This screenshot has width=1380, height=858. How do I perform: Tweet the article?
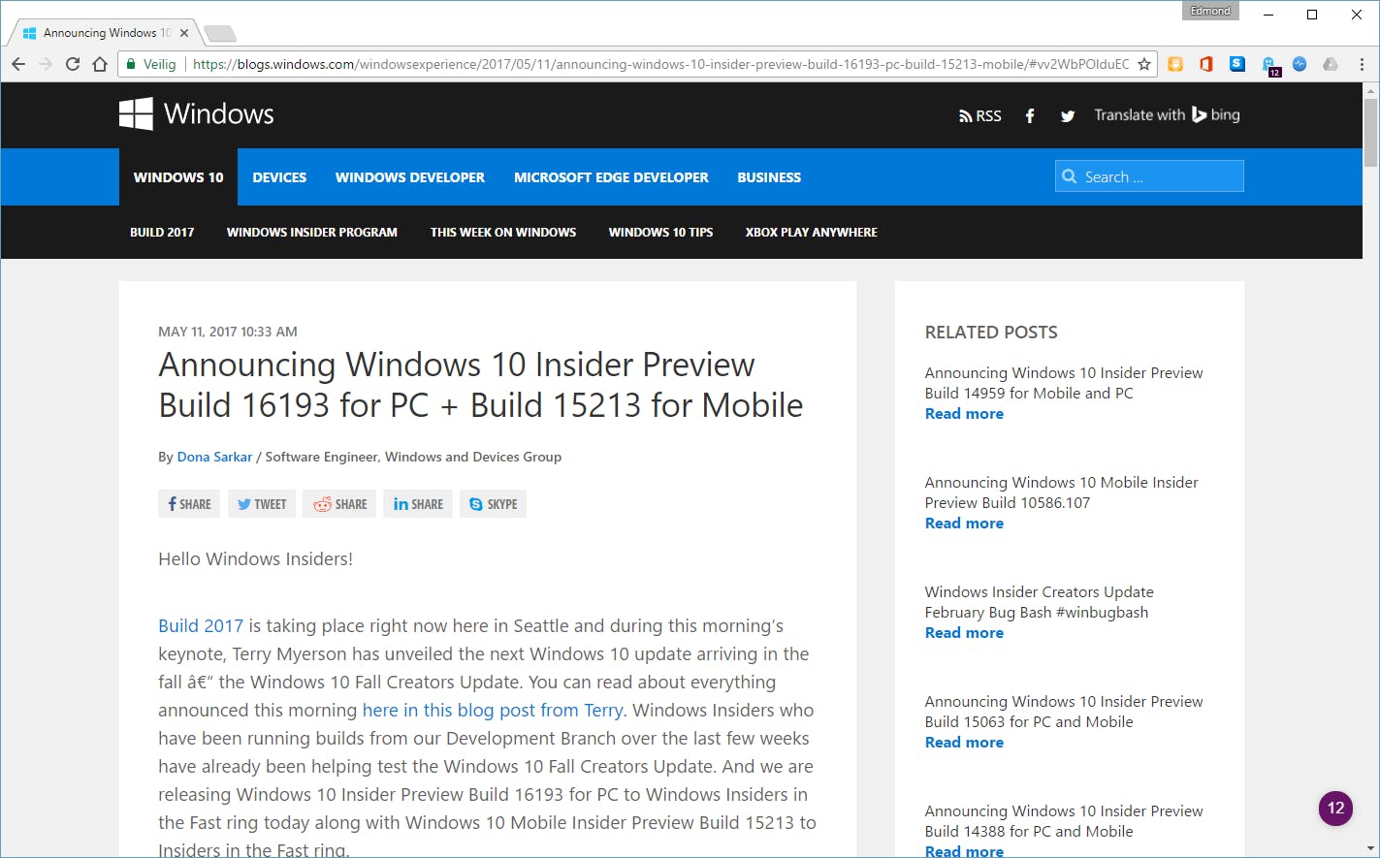(x=262, y=504)
